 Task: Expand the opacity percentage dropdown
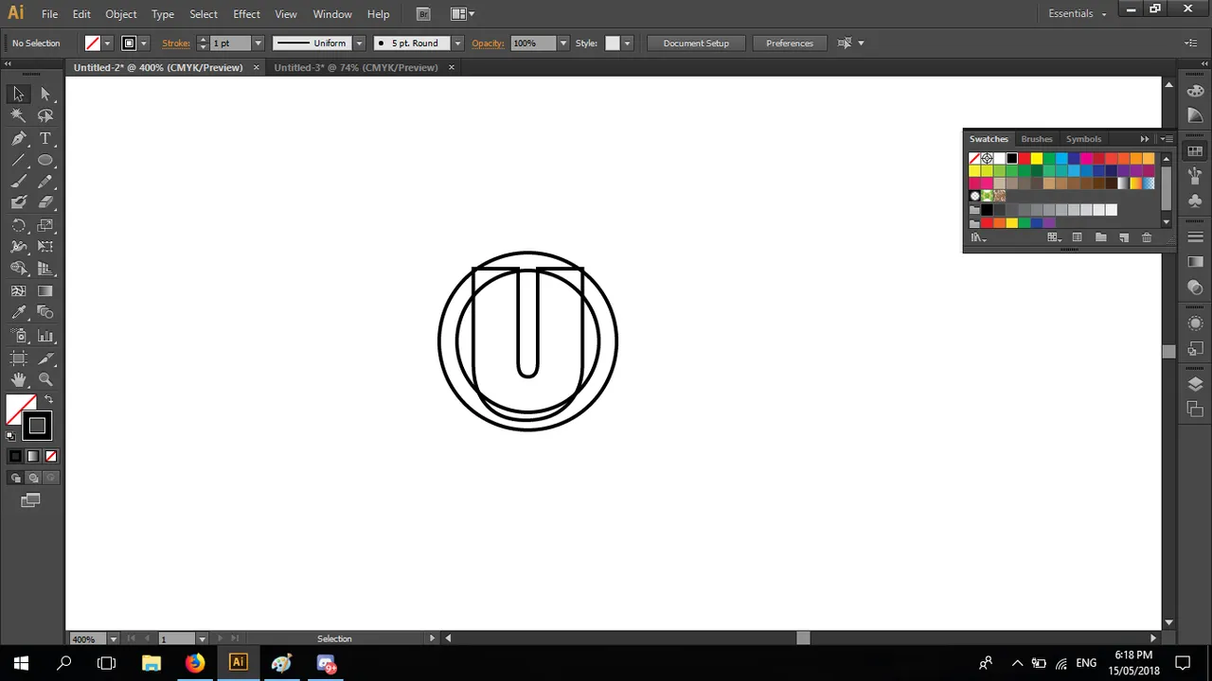563,44
